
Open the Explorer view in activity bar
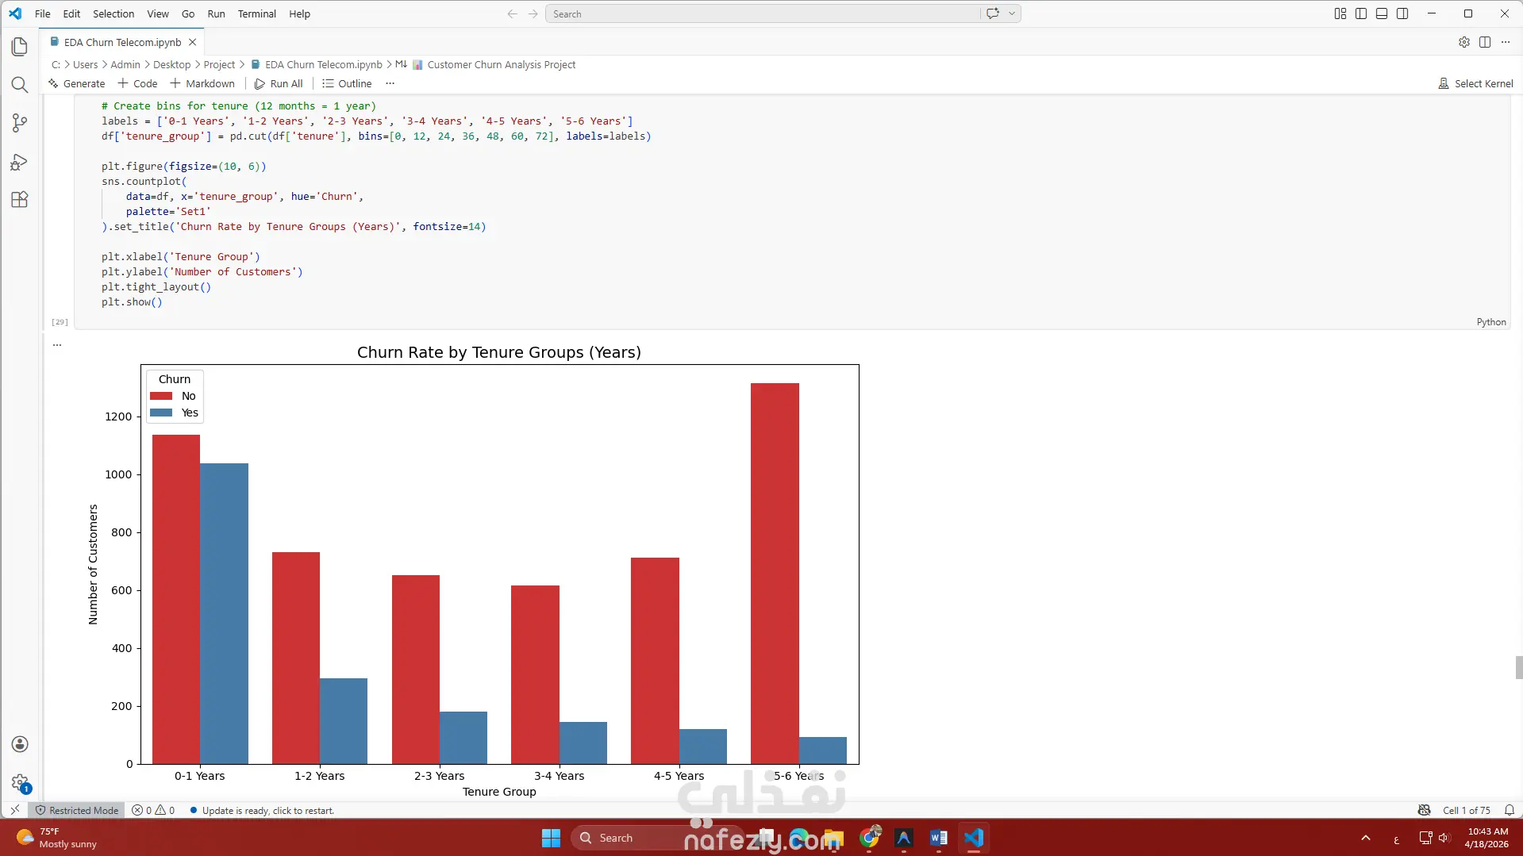[20, 47]
